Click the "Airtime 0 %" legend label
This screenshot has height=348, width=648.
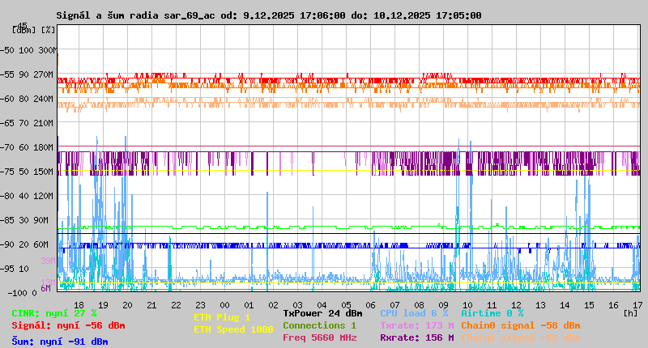[x=492, y=313]
